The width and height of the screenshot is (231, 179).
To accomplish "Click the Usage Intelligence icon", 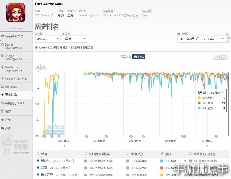I will coord(3,56).
